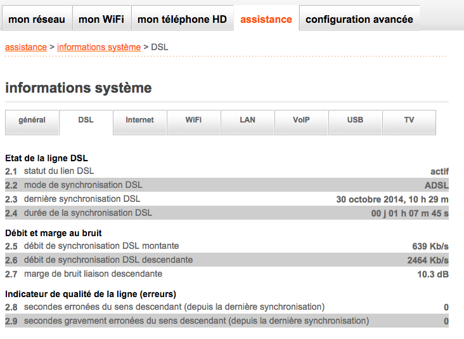Switch to the "mon WiFi" top tab
The image size is (464, 339).
coord(101,19)
